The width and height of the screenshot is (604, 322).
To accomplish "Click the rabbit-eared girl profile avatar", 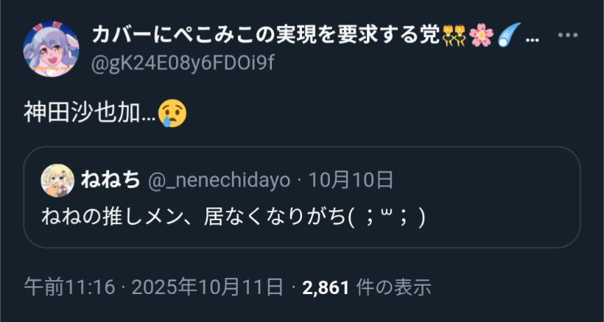I will (x=51, y=49).
